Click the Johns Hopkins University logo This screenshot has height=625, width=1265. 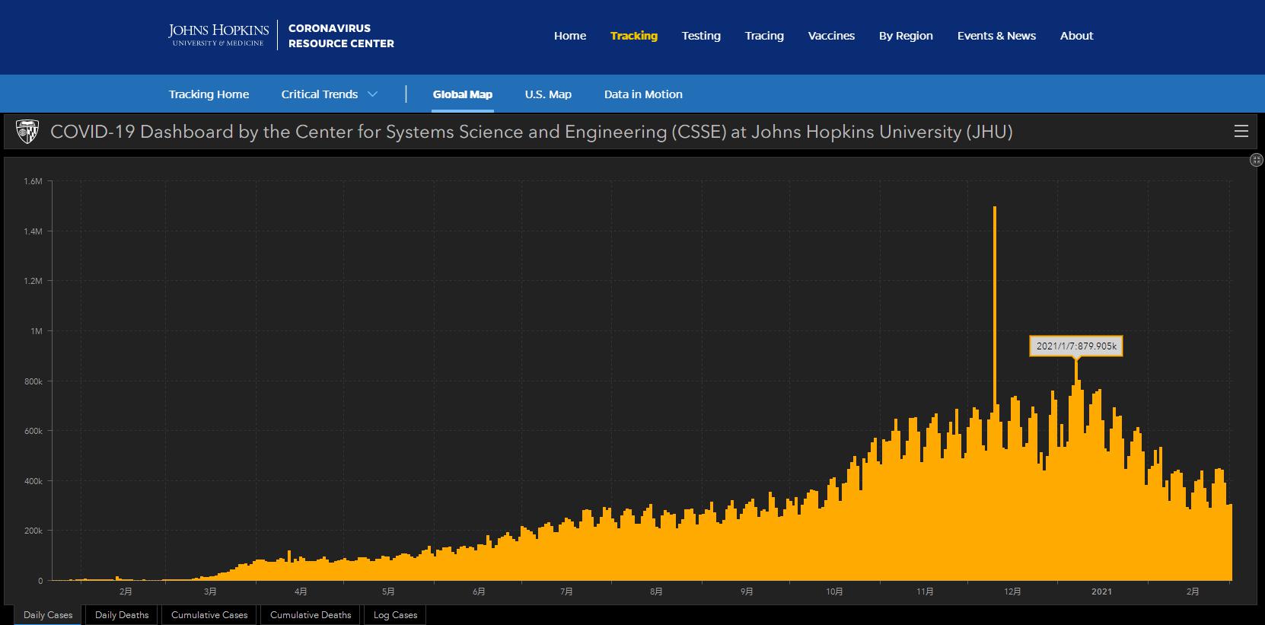(x=218, y=35)
